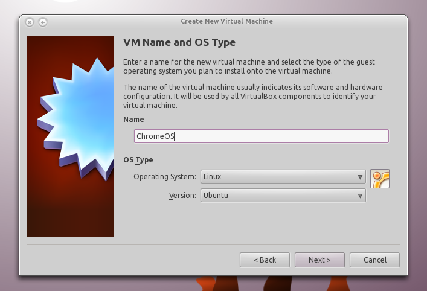
Task: Cancel the Create New Virtual Machine wizard
Action: [374, 260]
